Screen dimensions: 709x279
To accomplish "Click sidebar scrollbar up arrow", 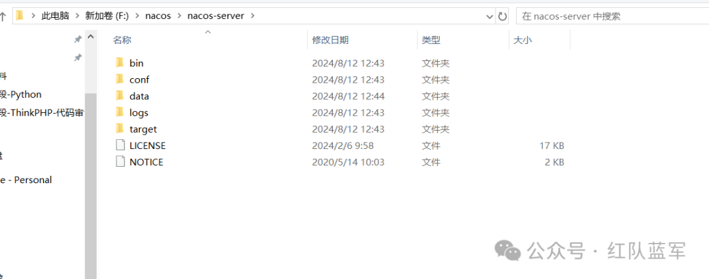I will tap(91, 37).
